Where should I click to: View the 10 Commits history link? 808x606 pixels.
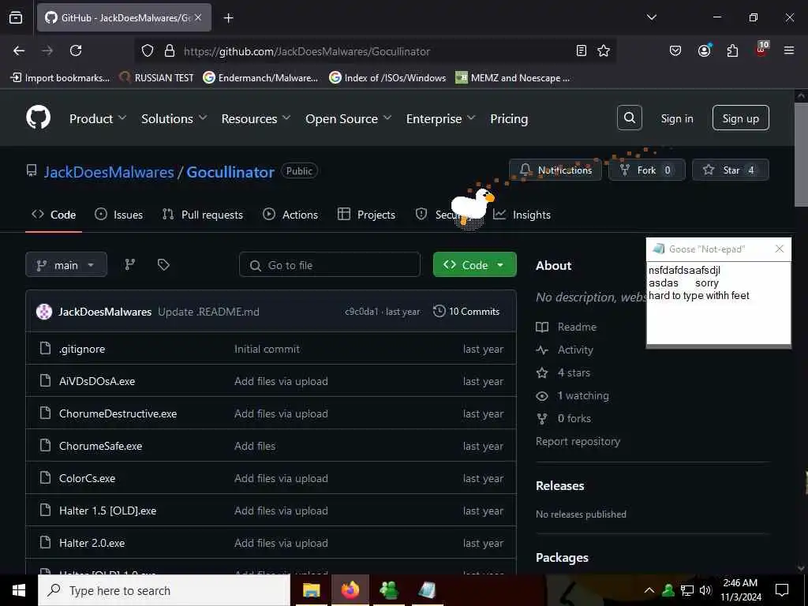click(466, 311)
